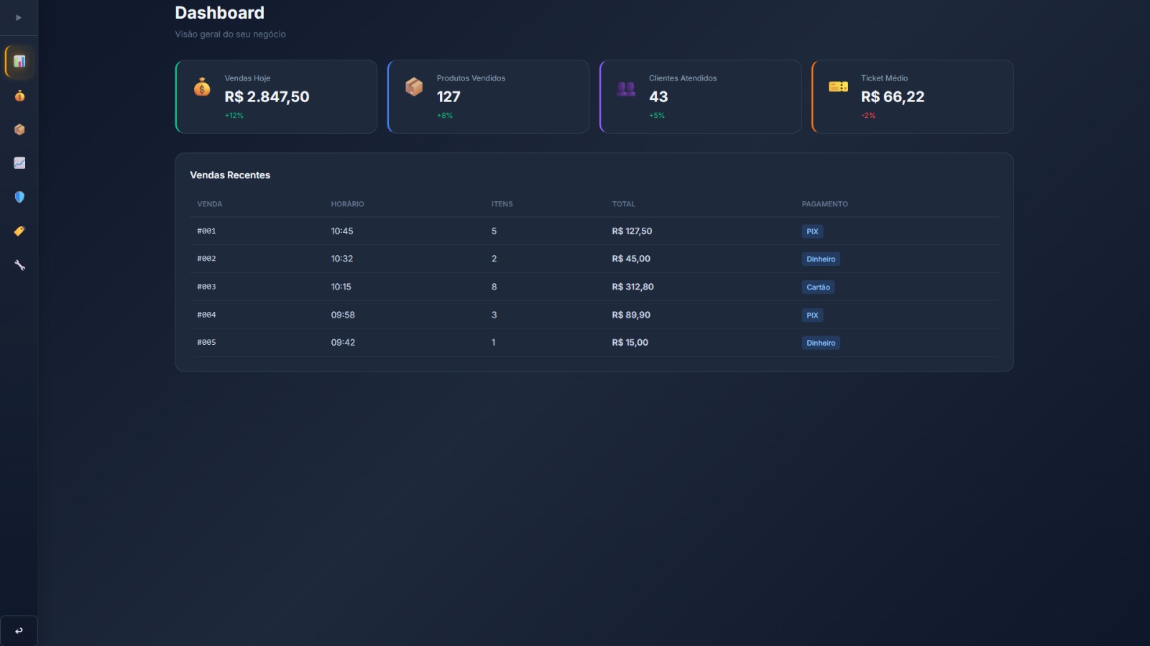Open the wrench settings icon in sidebar
This screenshot has width=1150, height=646.
tap(19, 265)
